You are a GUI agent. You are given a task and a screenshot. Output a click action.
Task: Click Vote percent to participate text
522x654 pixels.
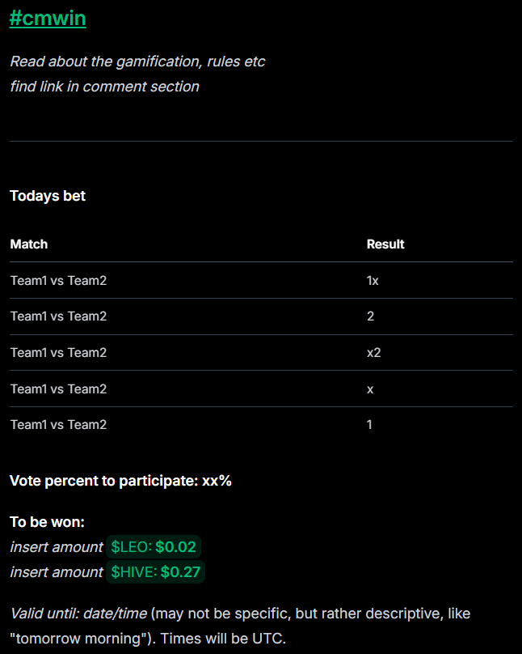coord(120,481)
